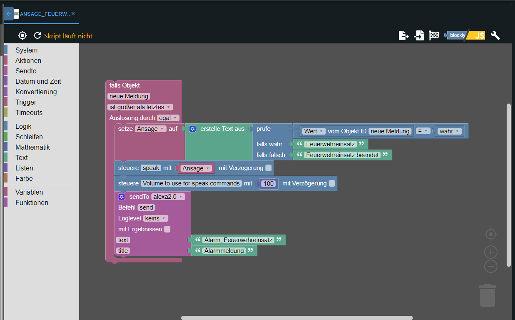Image resolution: width=515 pixels, height=320 pixels.
Task: Expand the 'keins' Loglevel dropdown
Action: coord(155,218)
